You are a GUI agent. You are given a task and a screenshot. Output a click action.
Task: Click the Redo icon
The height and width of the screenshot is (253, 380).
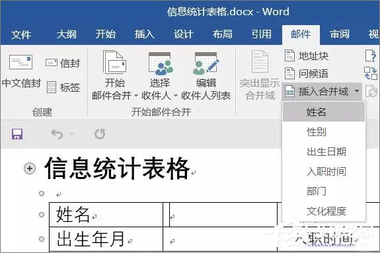[x=100, y=134]
